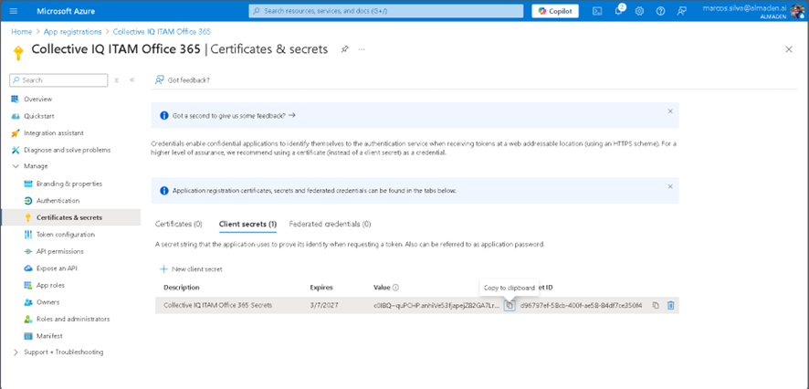
Task: Expand Support + Troubleshooting section
Action: click(16, 352)
